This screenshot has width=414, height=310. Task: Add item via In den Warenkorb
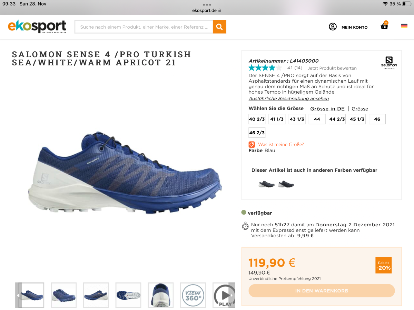(322, 291)
